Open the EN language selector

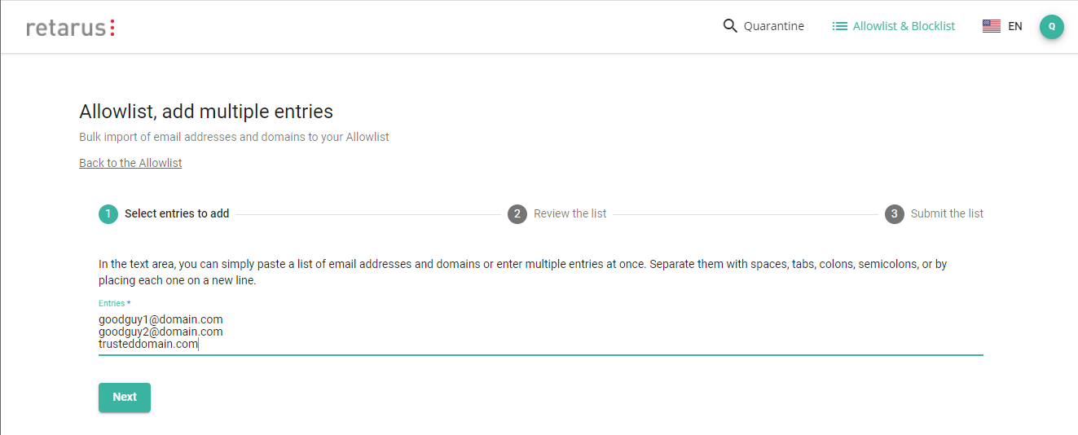click(1015, 26)
